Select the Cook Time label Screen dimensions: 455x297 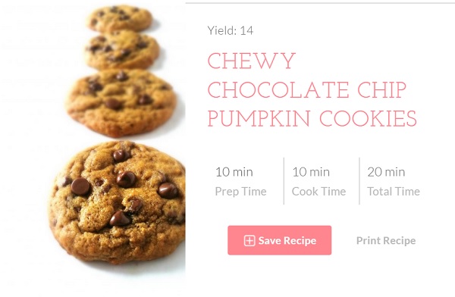click(x=318, y=192)
